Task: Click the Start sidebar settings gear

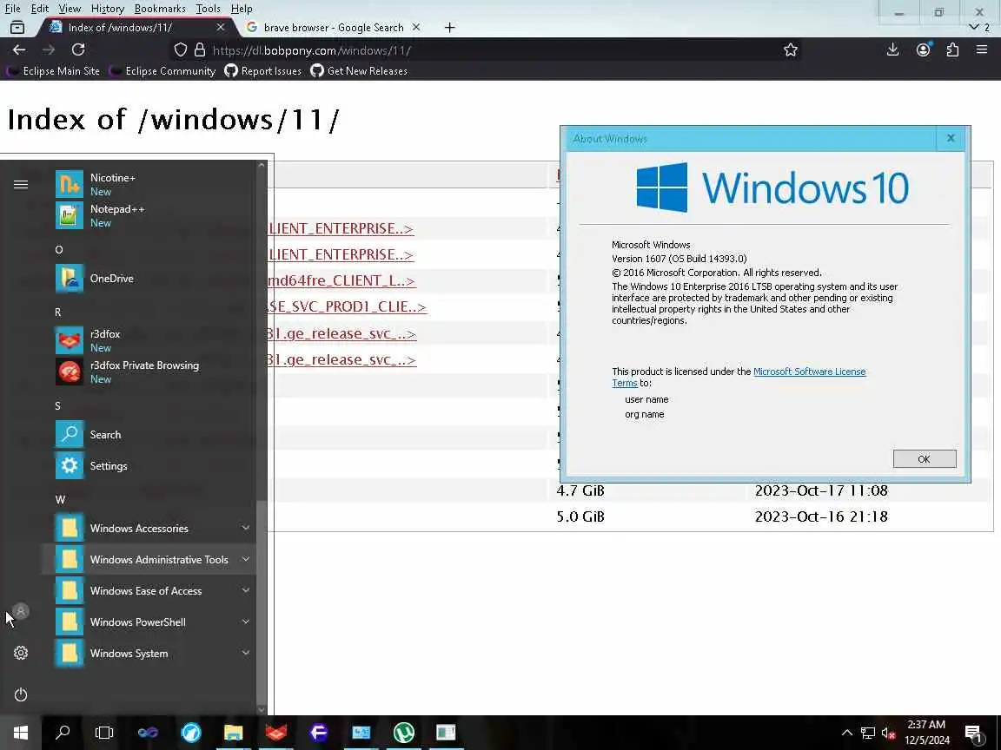Action: click(x=21, y=653)
